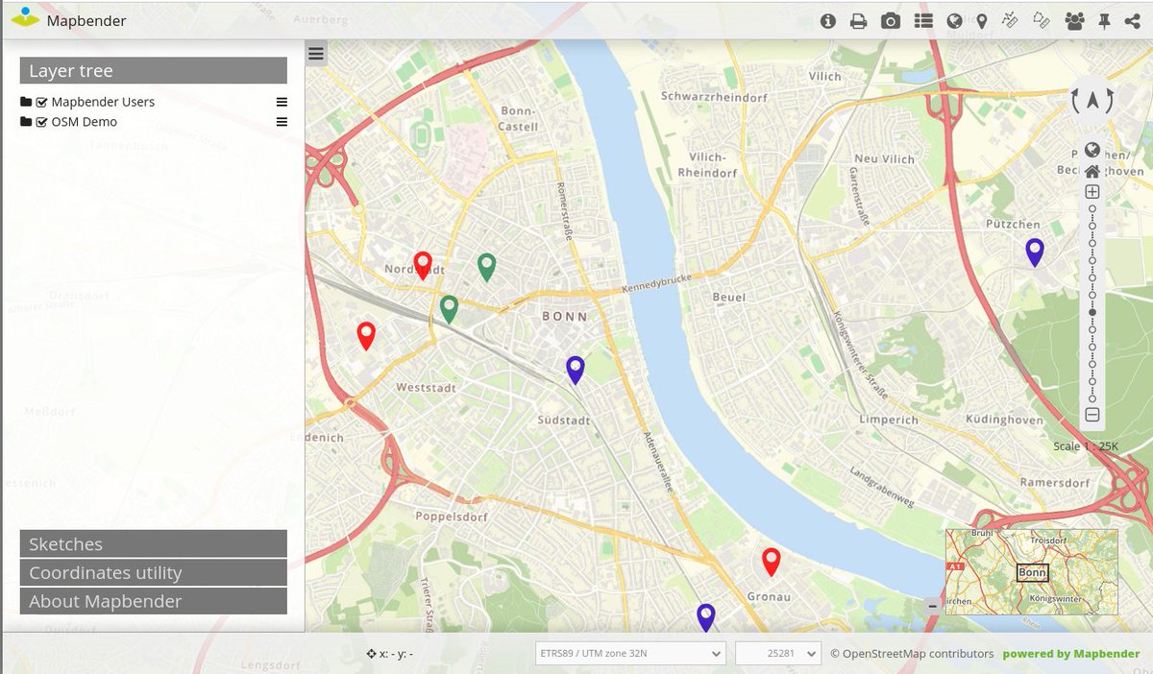The width and height of the screenshot is (1153, 674).
Task: Open the Layer tree panel header
Action: [154, 70]
